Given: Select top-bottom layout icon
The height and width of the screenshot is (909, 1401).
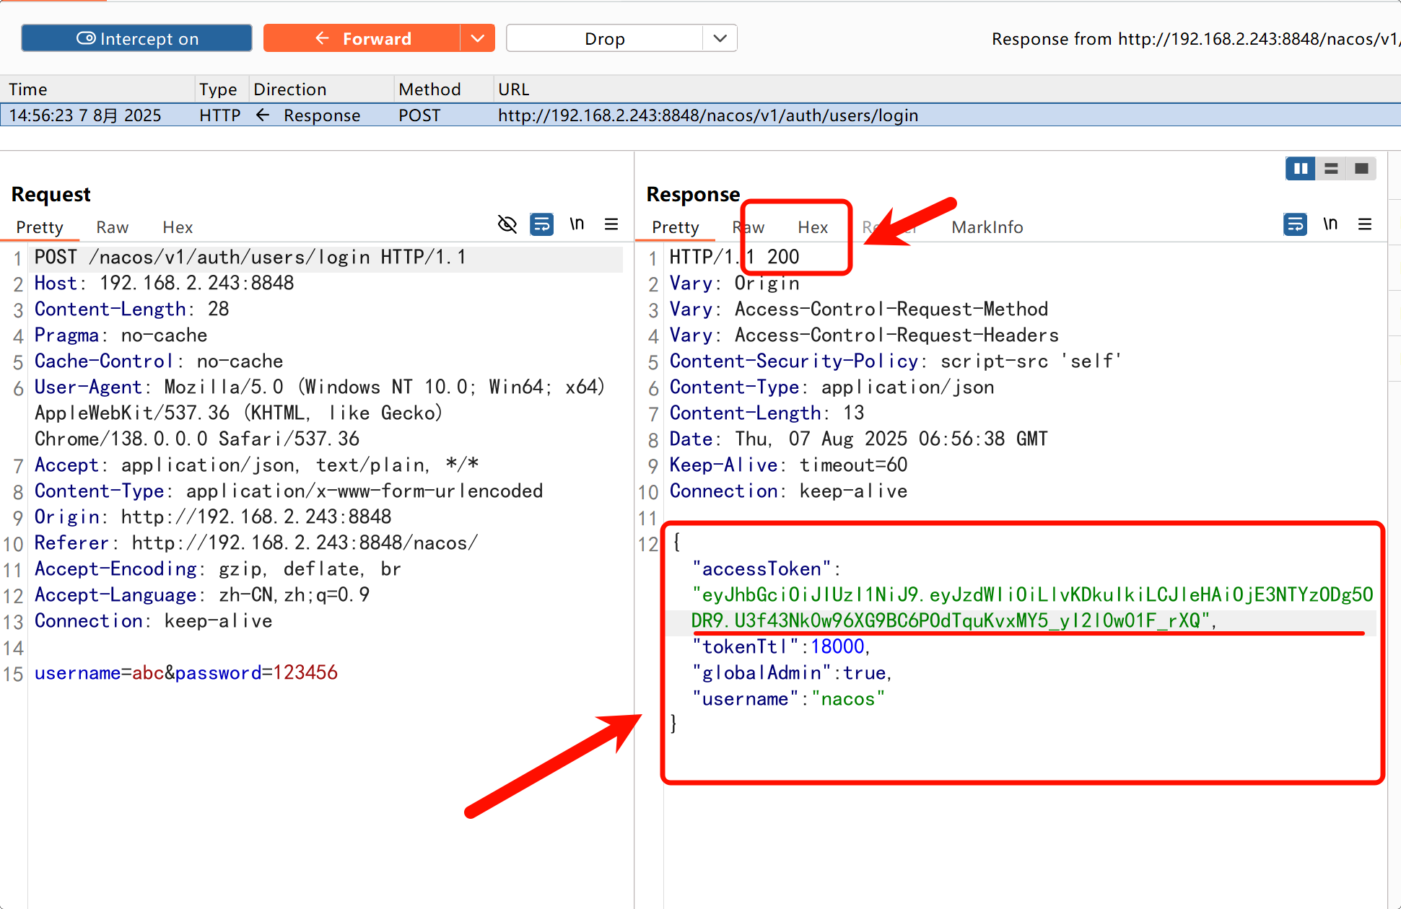Looking at the screenshot, I should pyautogui.click(x=1331, y=168).
